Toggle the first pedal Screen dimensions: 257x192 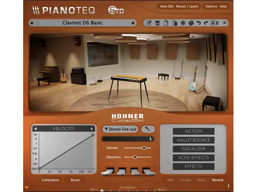[108, 171]
